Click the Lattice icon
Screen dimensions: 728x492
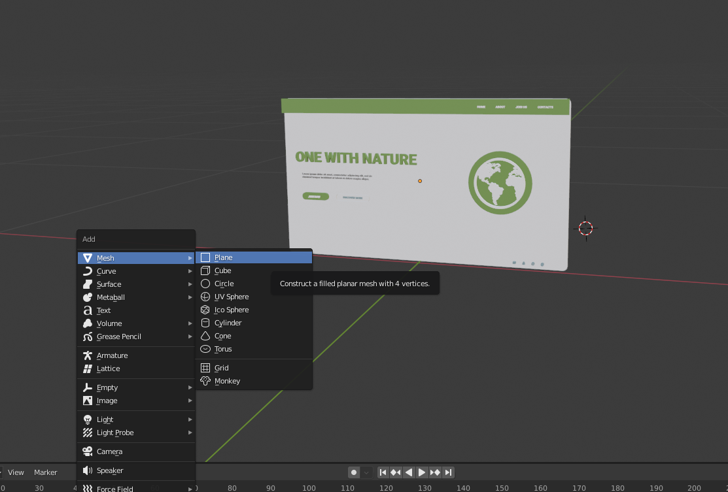[x=87, y=369]
